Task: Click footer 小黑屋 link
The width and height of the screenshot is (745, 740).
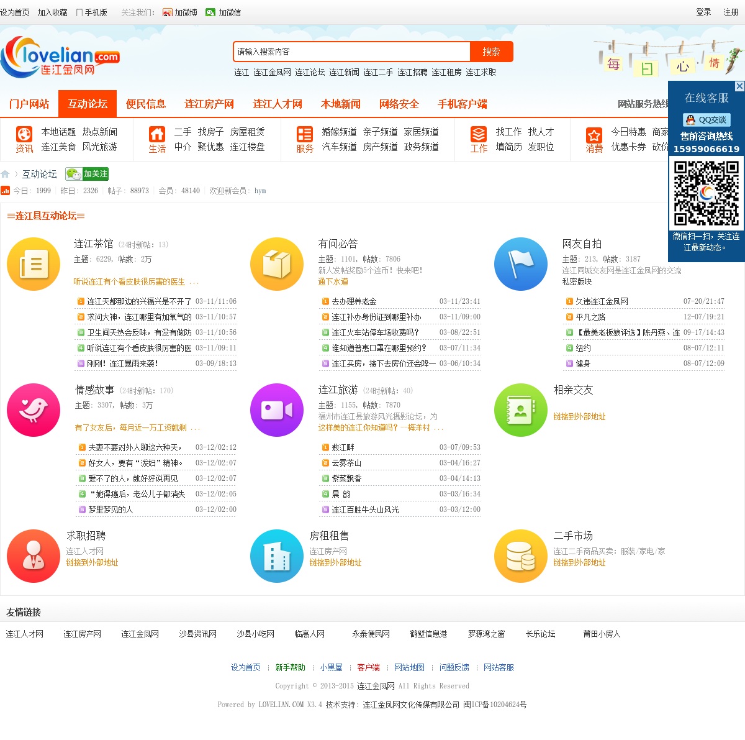Action: point(332,667)
